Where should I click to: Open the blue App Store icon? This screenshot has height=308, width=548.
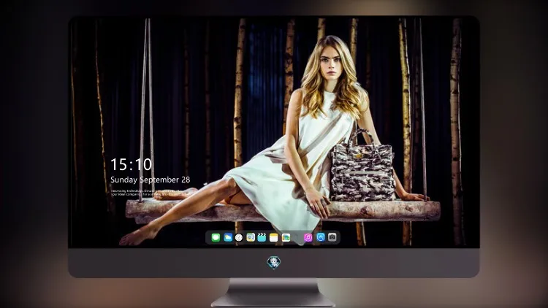[x=321, y=237]
